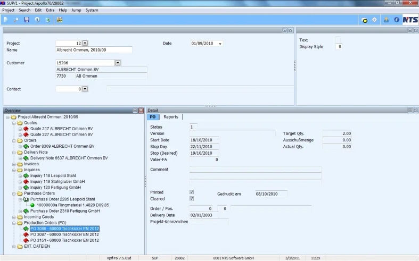Switch to the Reports tab
Screen dimensions: 419x261
(x=171, y=117)
